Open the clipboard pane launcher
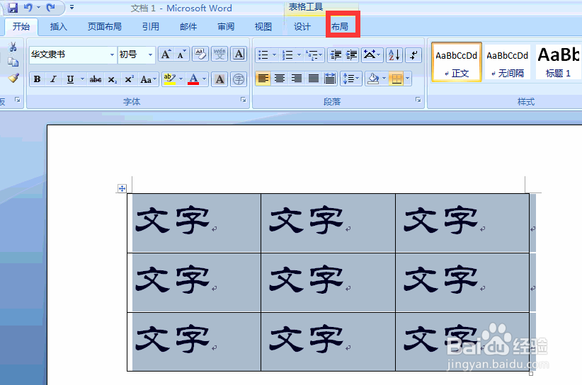Viewport: 582px width, 385px height. point(18,100)
